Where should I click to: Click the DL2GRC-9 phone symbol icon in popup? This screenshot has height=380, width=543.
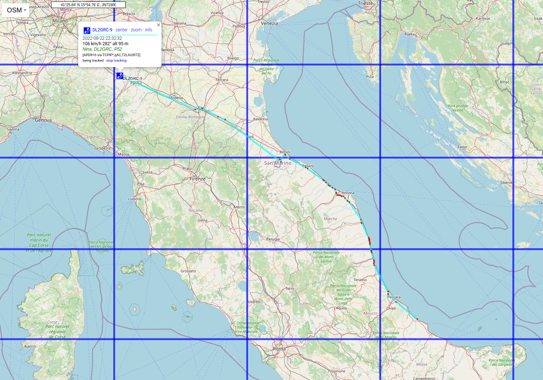(x=87, y=30)
